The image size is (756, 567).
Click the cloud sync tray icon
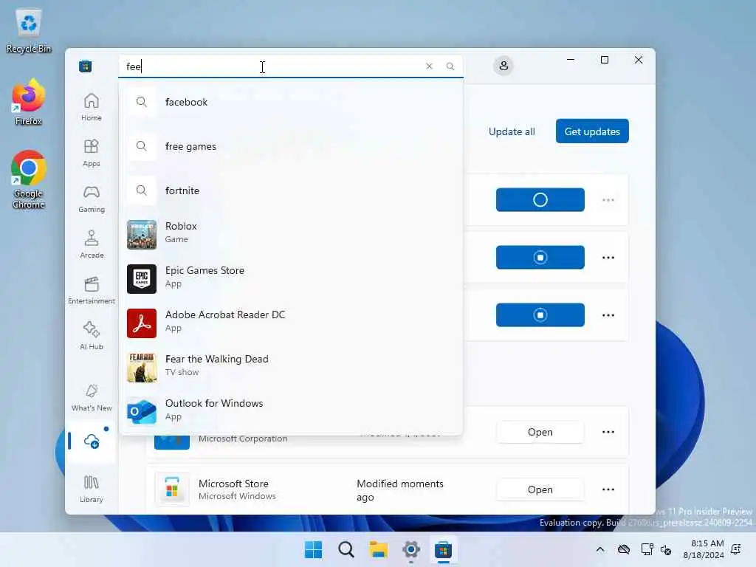pos(624,549)
